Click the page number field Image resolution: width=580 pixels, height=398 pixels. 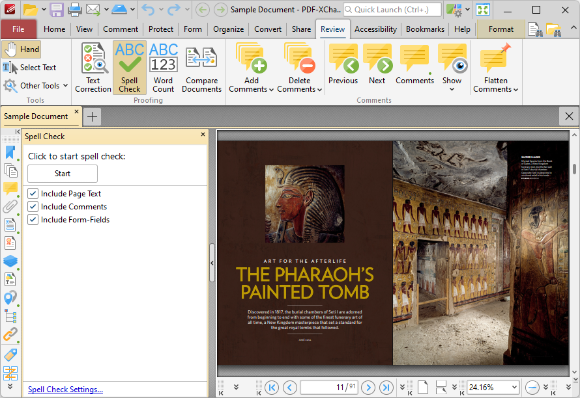[329, 388]
